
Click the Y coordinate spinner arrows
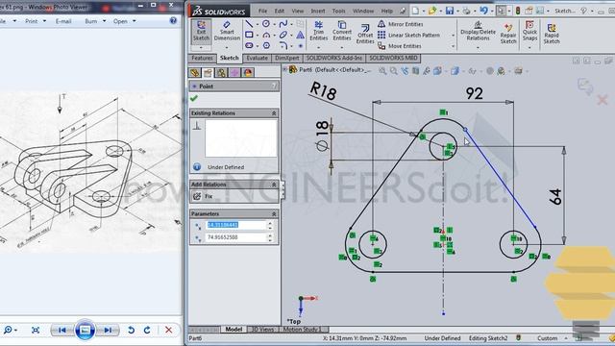270,237
